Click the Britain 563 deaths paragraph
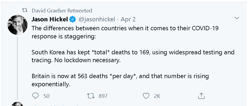This screenshot has width=248, height=106. (120, 80)
